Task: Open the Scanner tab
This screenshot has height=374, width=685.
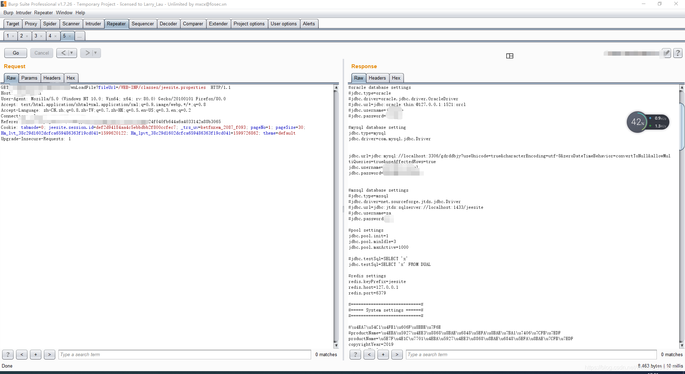Action: coord(71,24)
